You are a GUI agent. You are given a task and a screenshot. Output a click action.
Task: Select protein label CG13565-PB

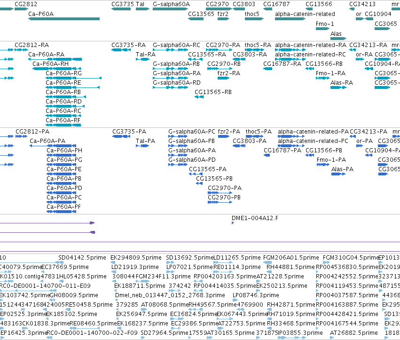pyautogui.click(x=214, y=179)
